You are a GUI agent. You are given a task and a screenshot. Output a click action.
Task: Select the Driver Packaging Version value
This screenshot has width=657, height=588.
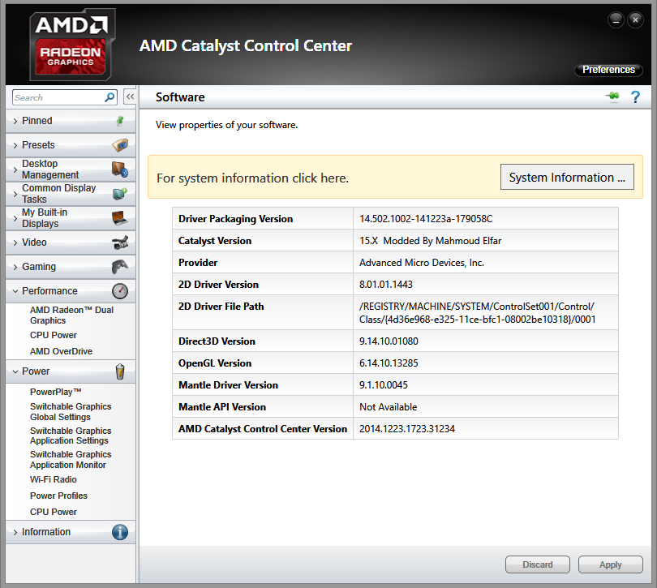(426, 219)
